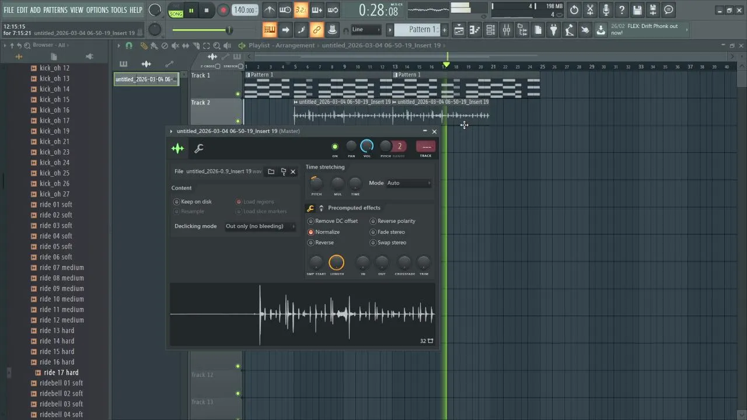Open the Time stretching Mode Auto dropdown
The width and height of the screenshot is (747, 420).
coord(409,183)
